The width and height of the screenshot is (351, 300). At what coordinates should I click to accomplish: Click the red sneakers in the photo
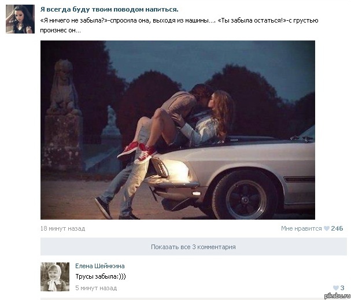137,152
